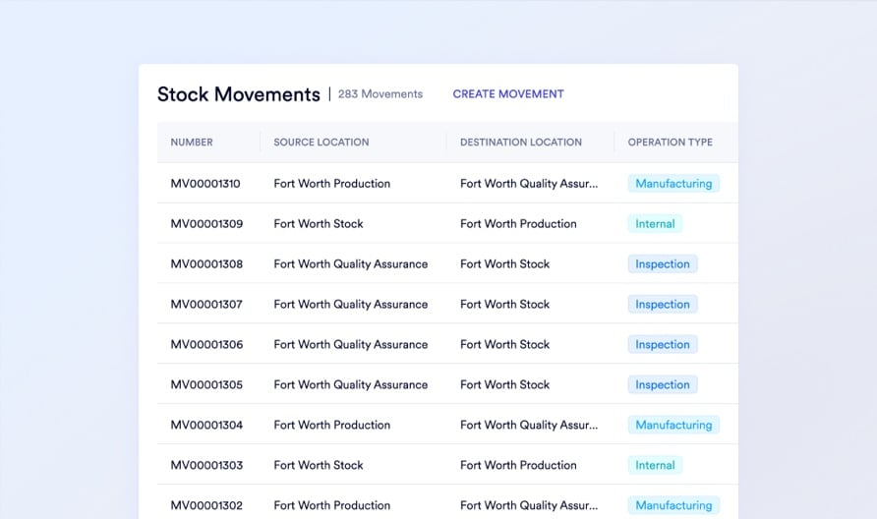Viewport: 877px width, 519px height.
Task: Click the DESTINATION LOCATION column header
Action: pyautogui.click(x=521, y=143)
